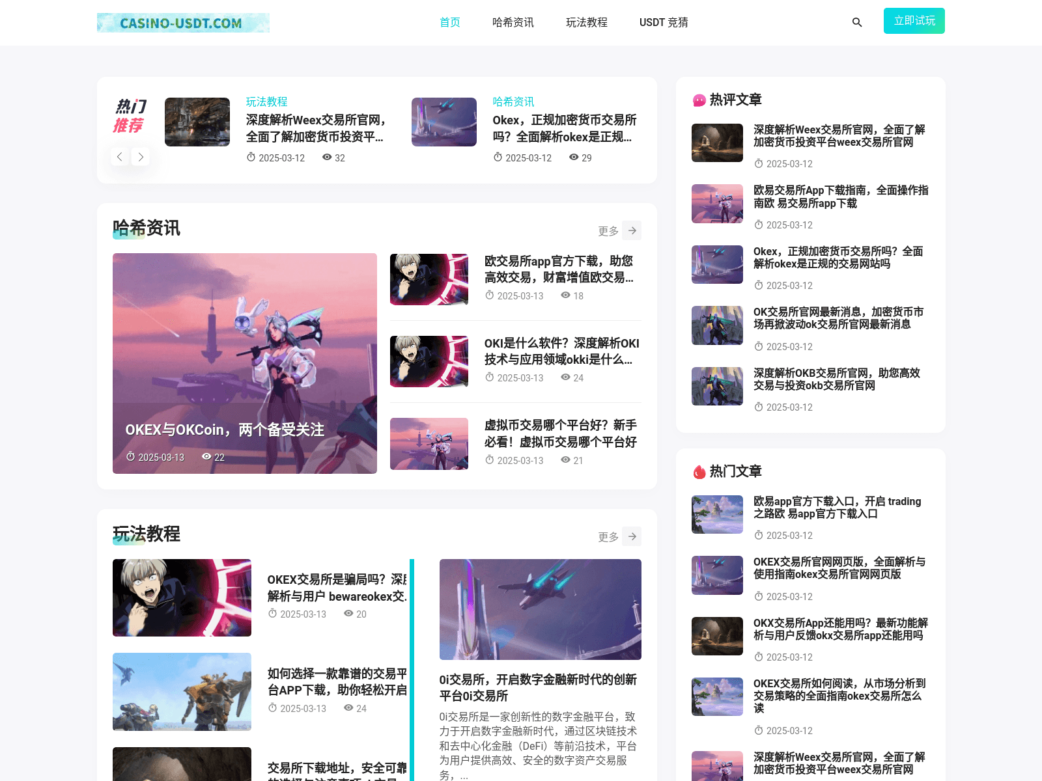1042x781 pixels.
Task: Click spaceship image above 0i交易所 article
Action: click(541, 609)
